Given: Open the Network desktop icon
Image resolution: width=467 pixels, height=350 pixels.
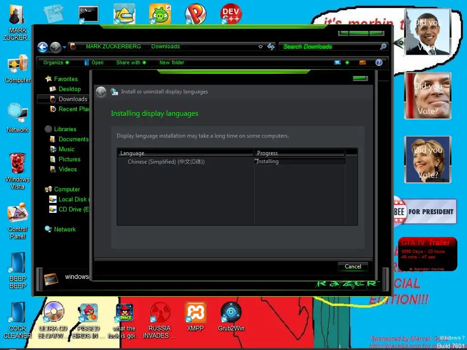Looking at the screenshot, I should click(18, 118).
